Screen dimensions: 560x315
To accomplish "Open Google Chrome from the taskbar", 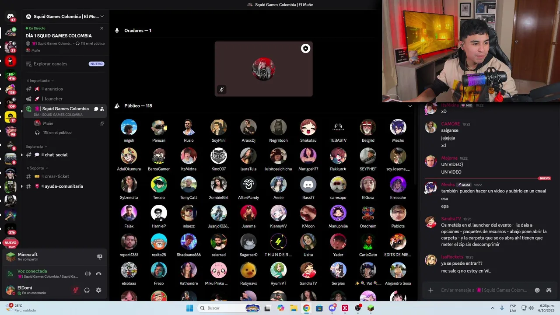I will [306, 308].
